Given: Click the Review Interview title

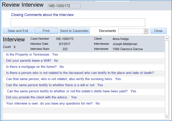Looking at the screenshot, I should 23,5.
